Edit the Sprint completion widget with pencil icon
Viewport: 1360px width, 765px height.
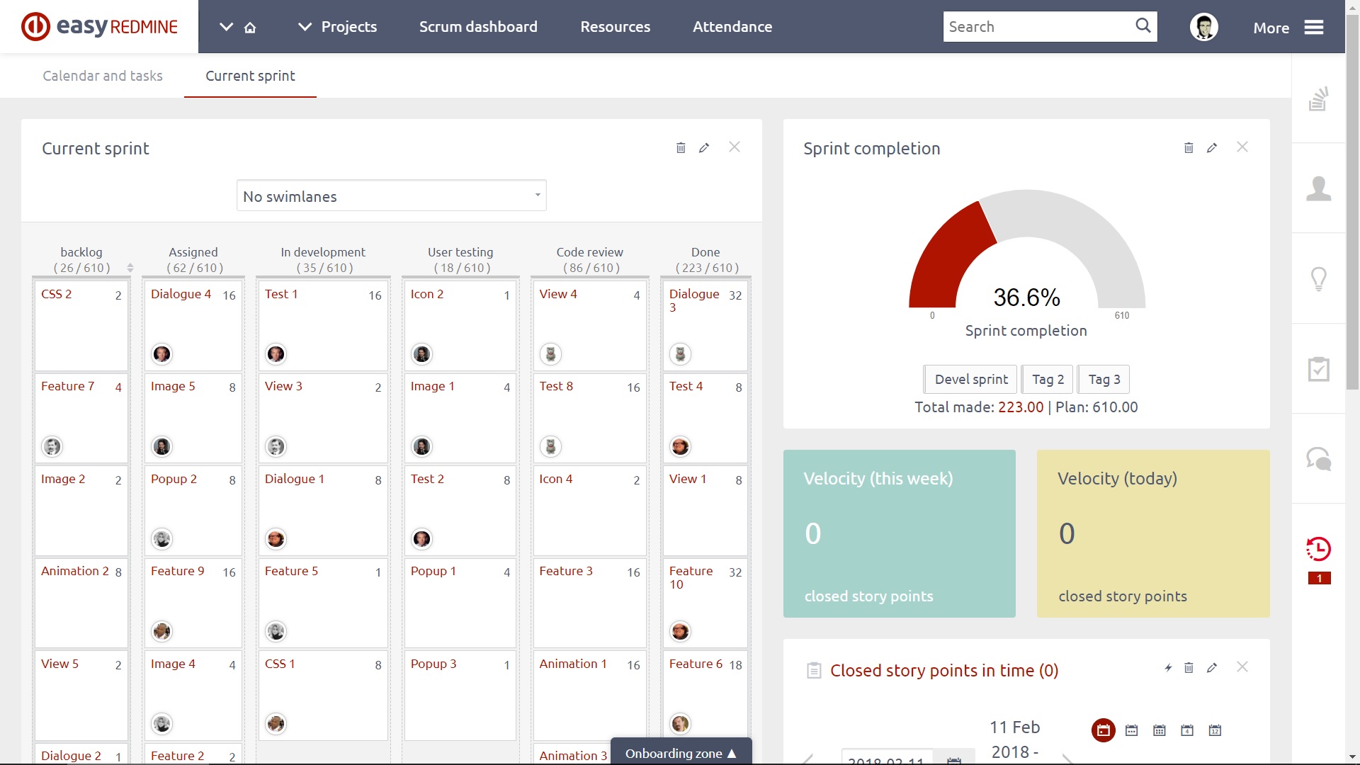(x=1212, y=147)
